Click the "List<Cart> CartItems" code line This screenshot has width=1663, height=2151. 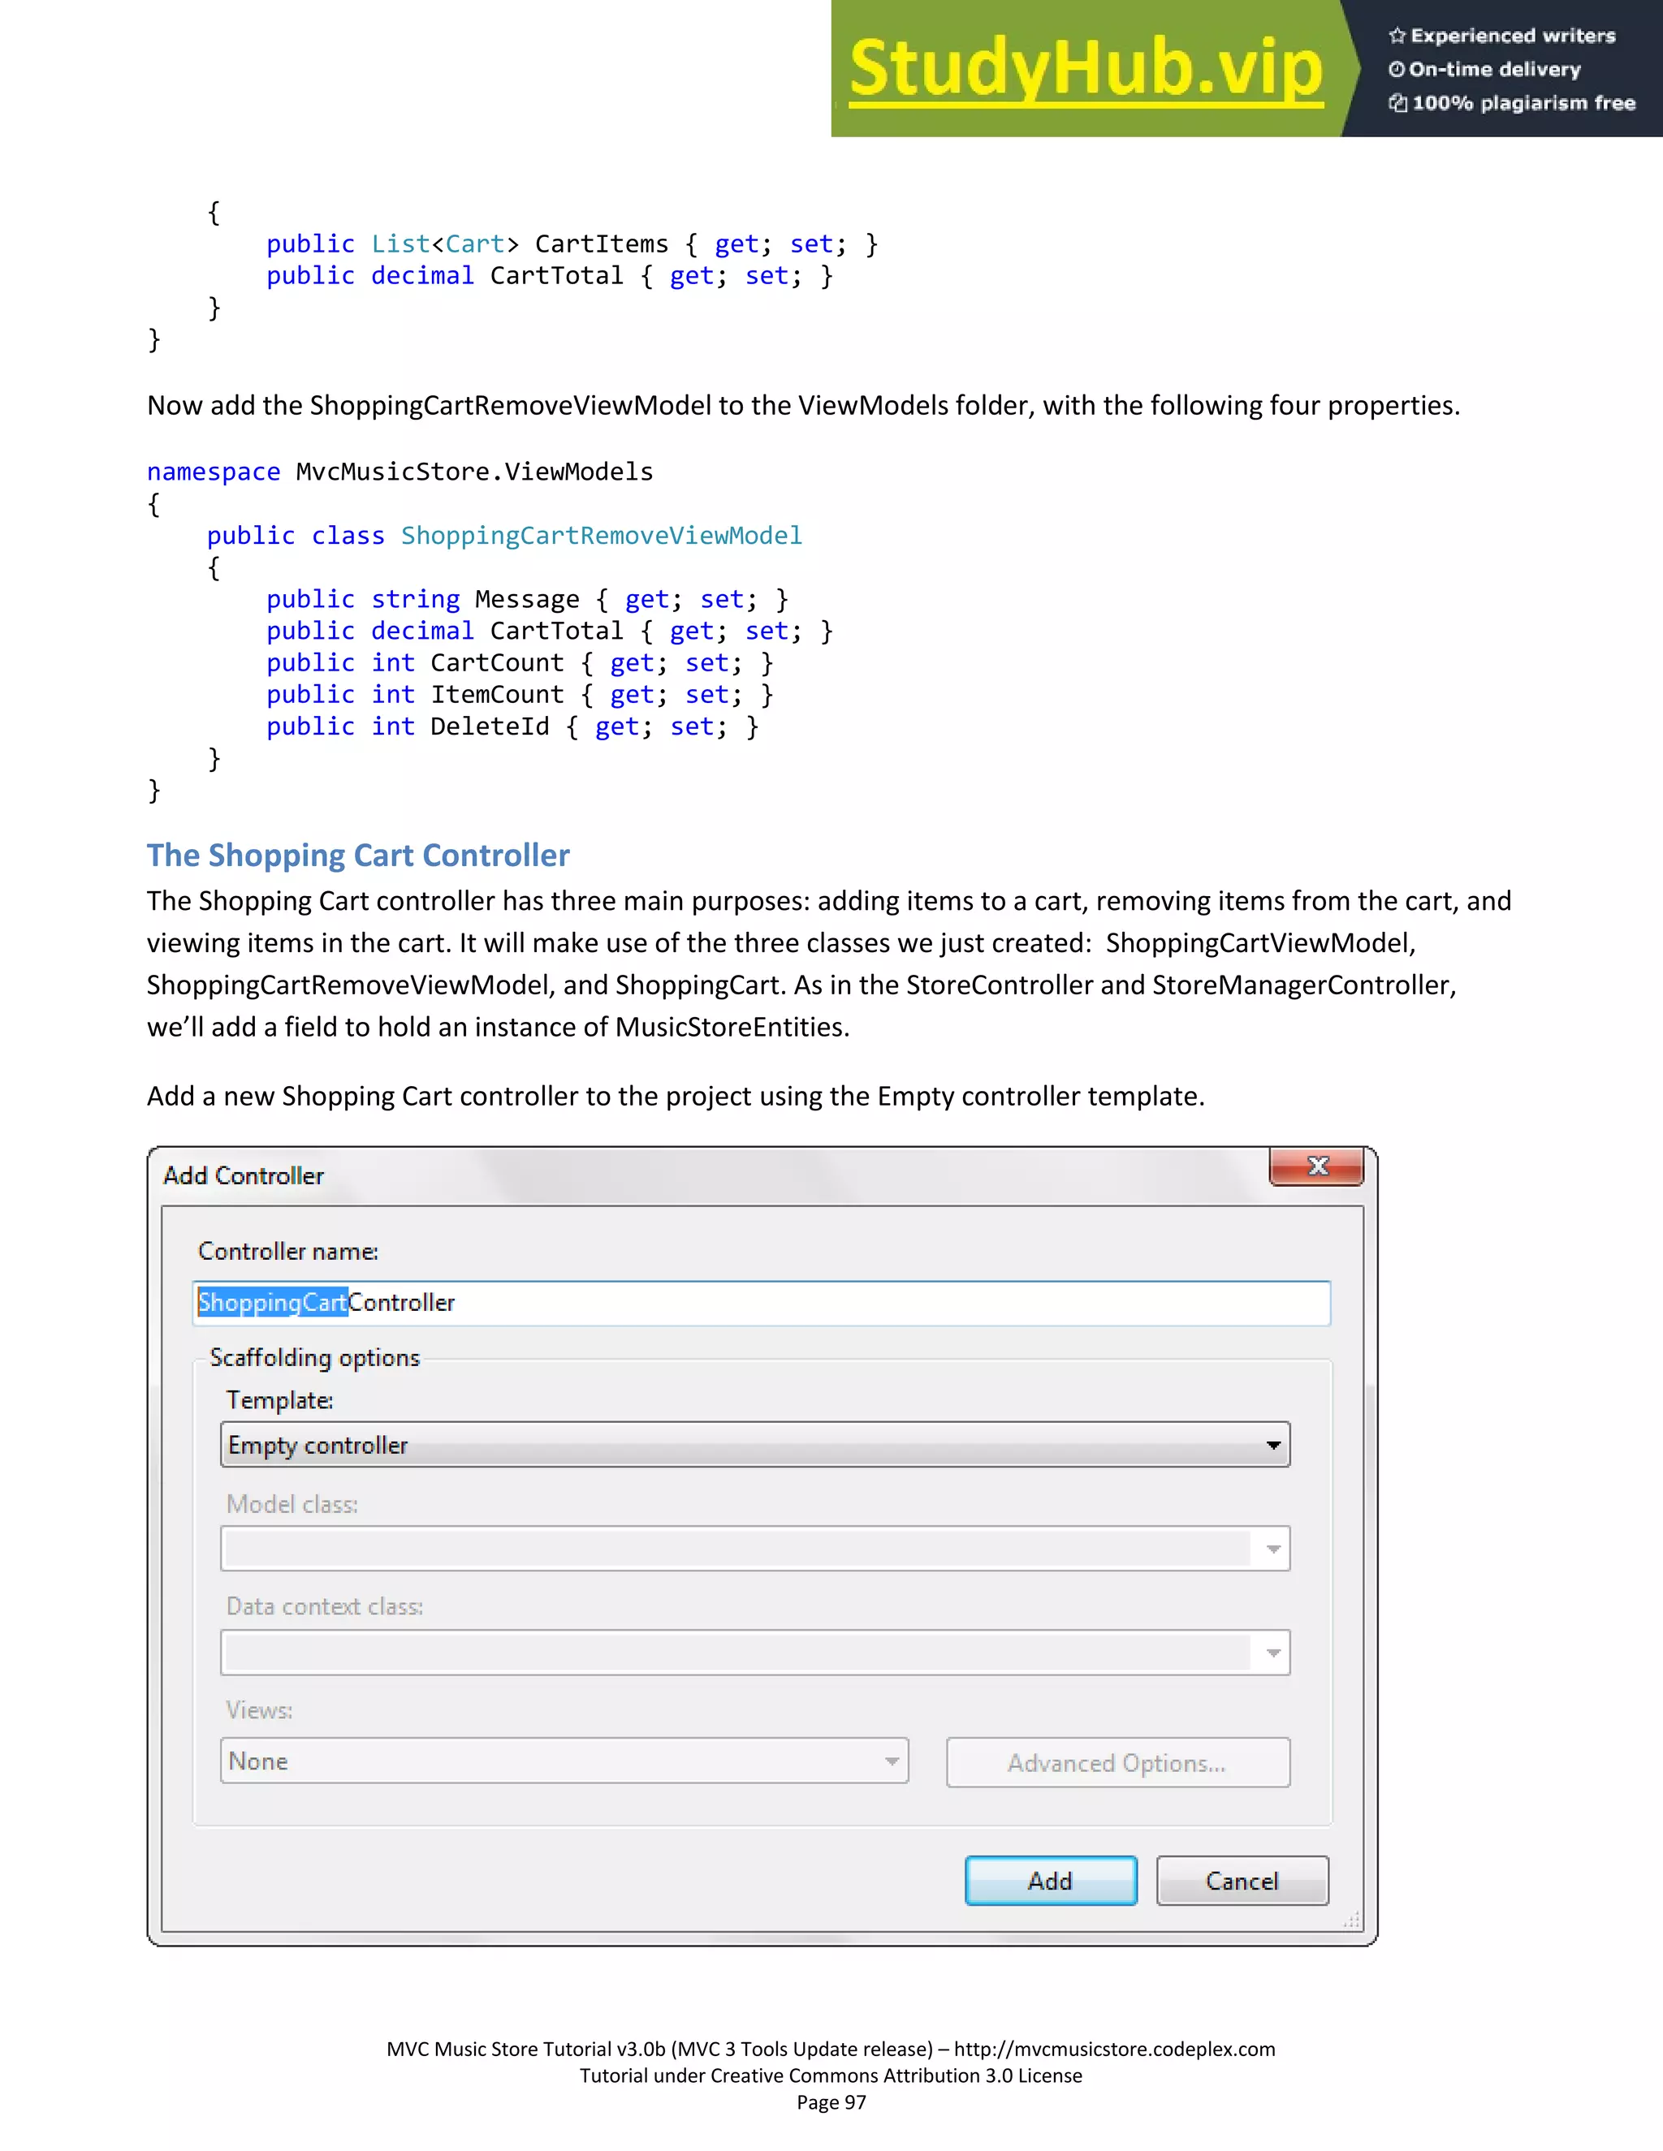point(572,244)
